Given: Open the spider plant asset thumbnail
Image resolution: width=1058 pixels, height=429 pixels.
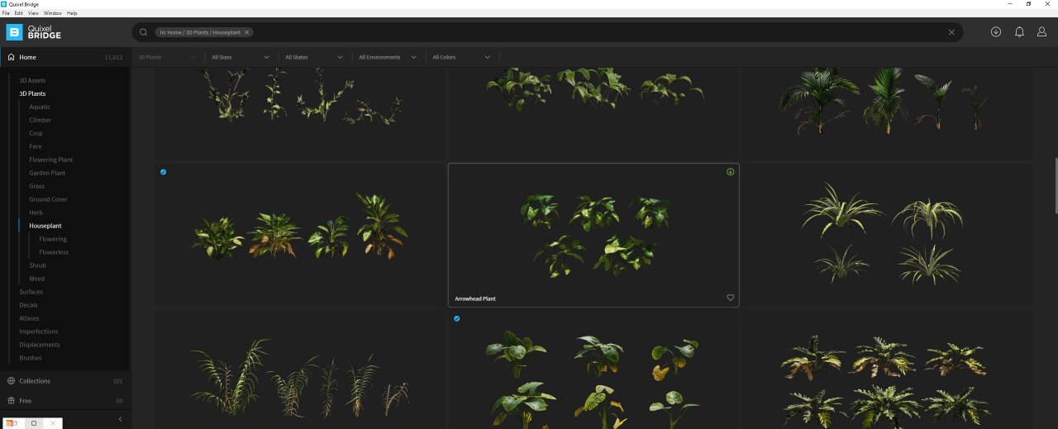Looking at the screenshot, I should [x=887, y=235].
